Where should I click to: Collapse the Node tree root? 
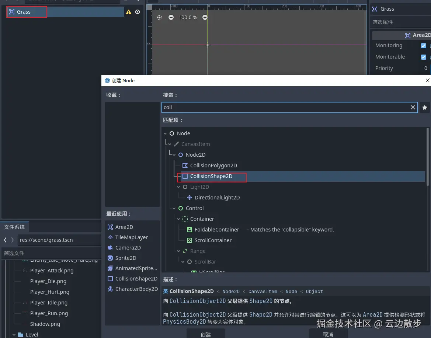point(165,133)
